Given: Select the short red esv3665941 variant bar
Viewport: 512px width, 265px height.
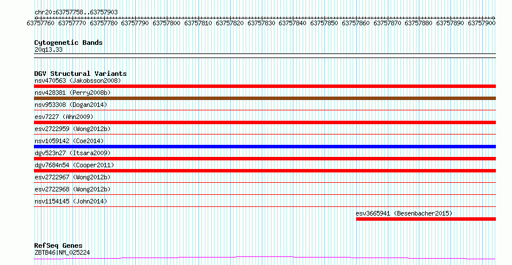Looking at the screenshot, I should 426,219.
